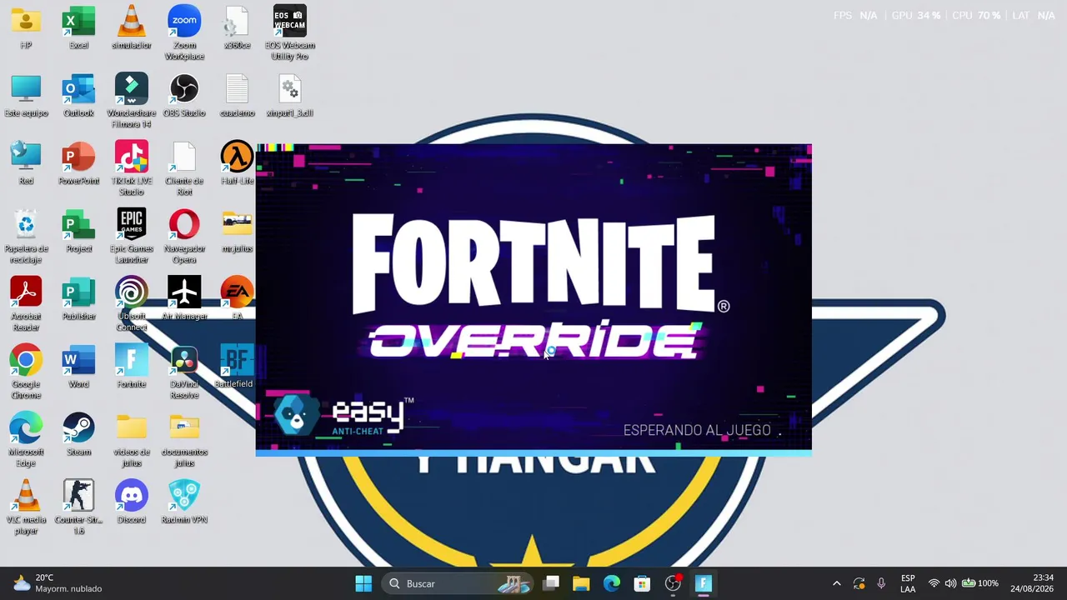Select the videos de julius folder
Image resolution: width=1067 pixels, height=600 pixels.
(131, 439)
